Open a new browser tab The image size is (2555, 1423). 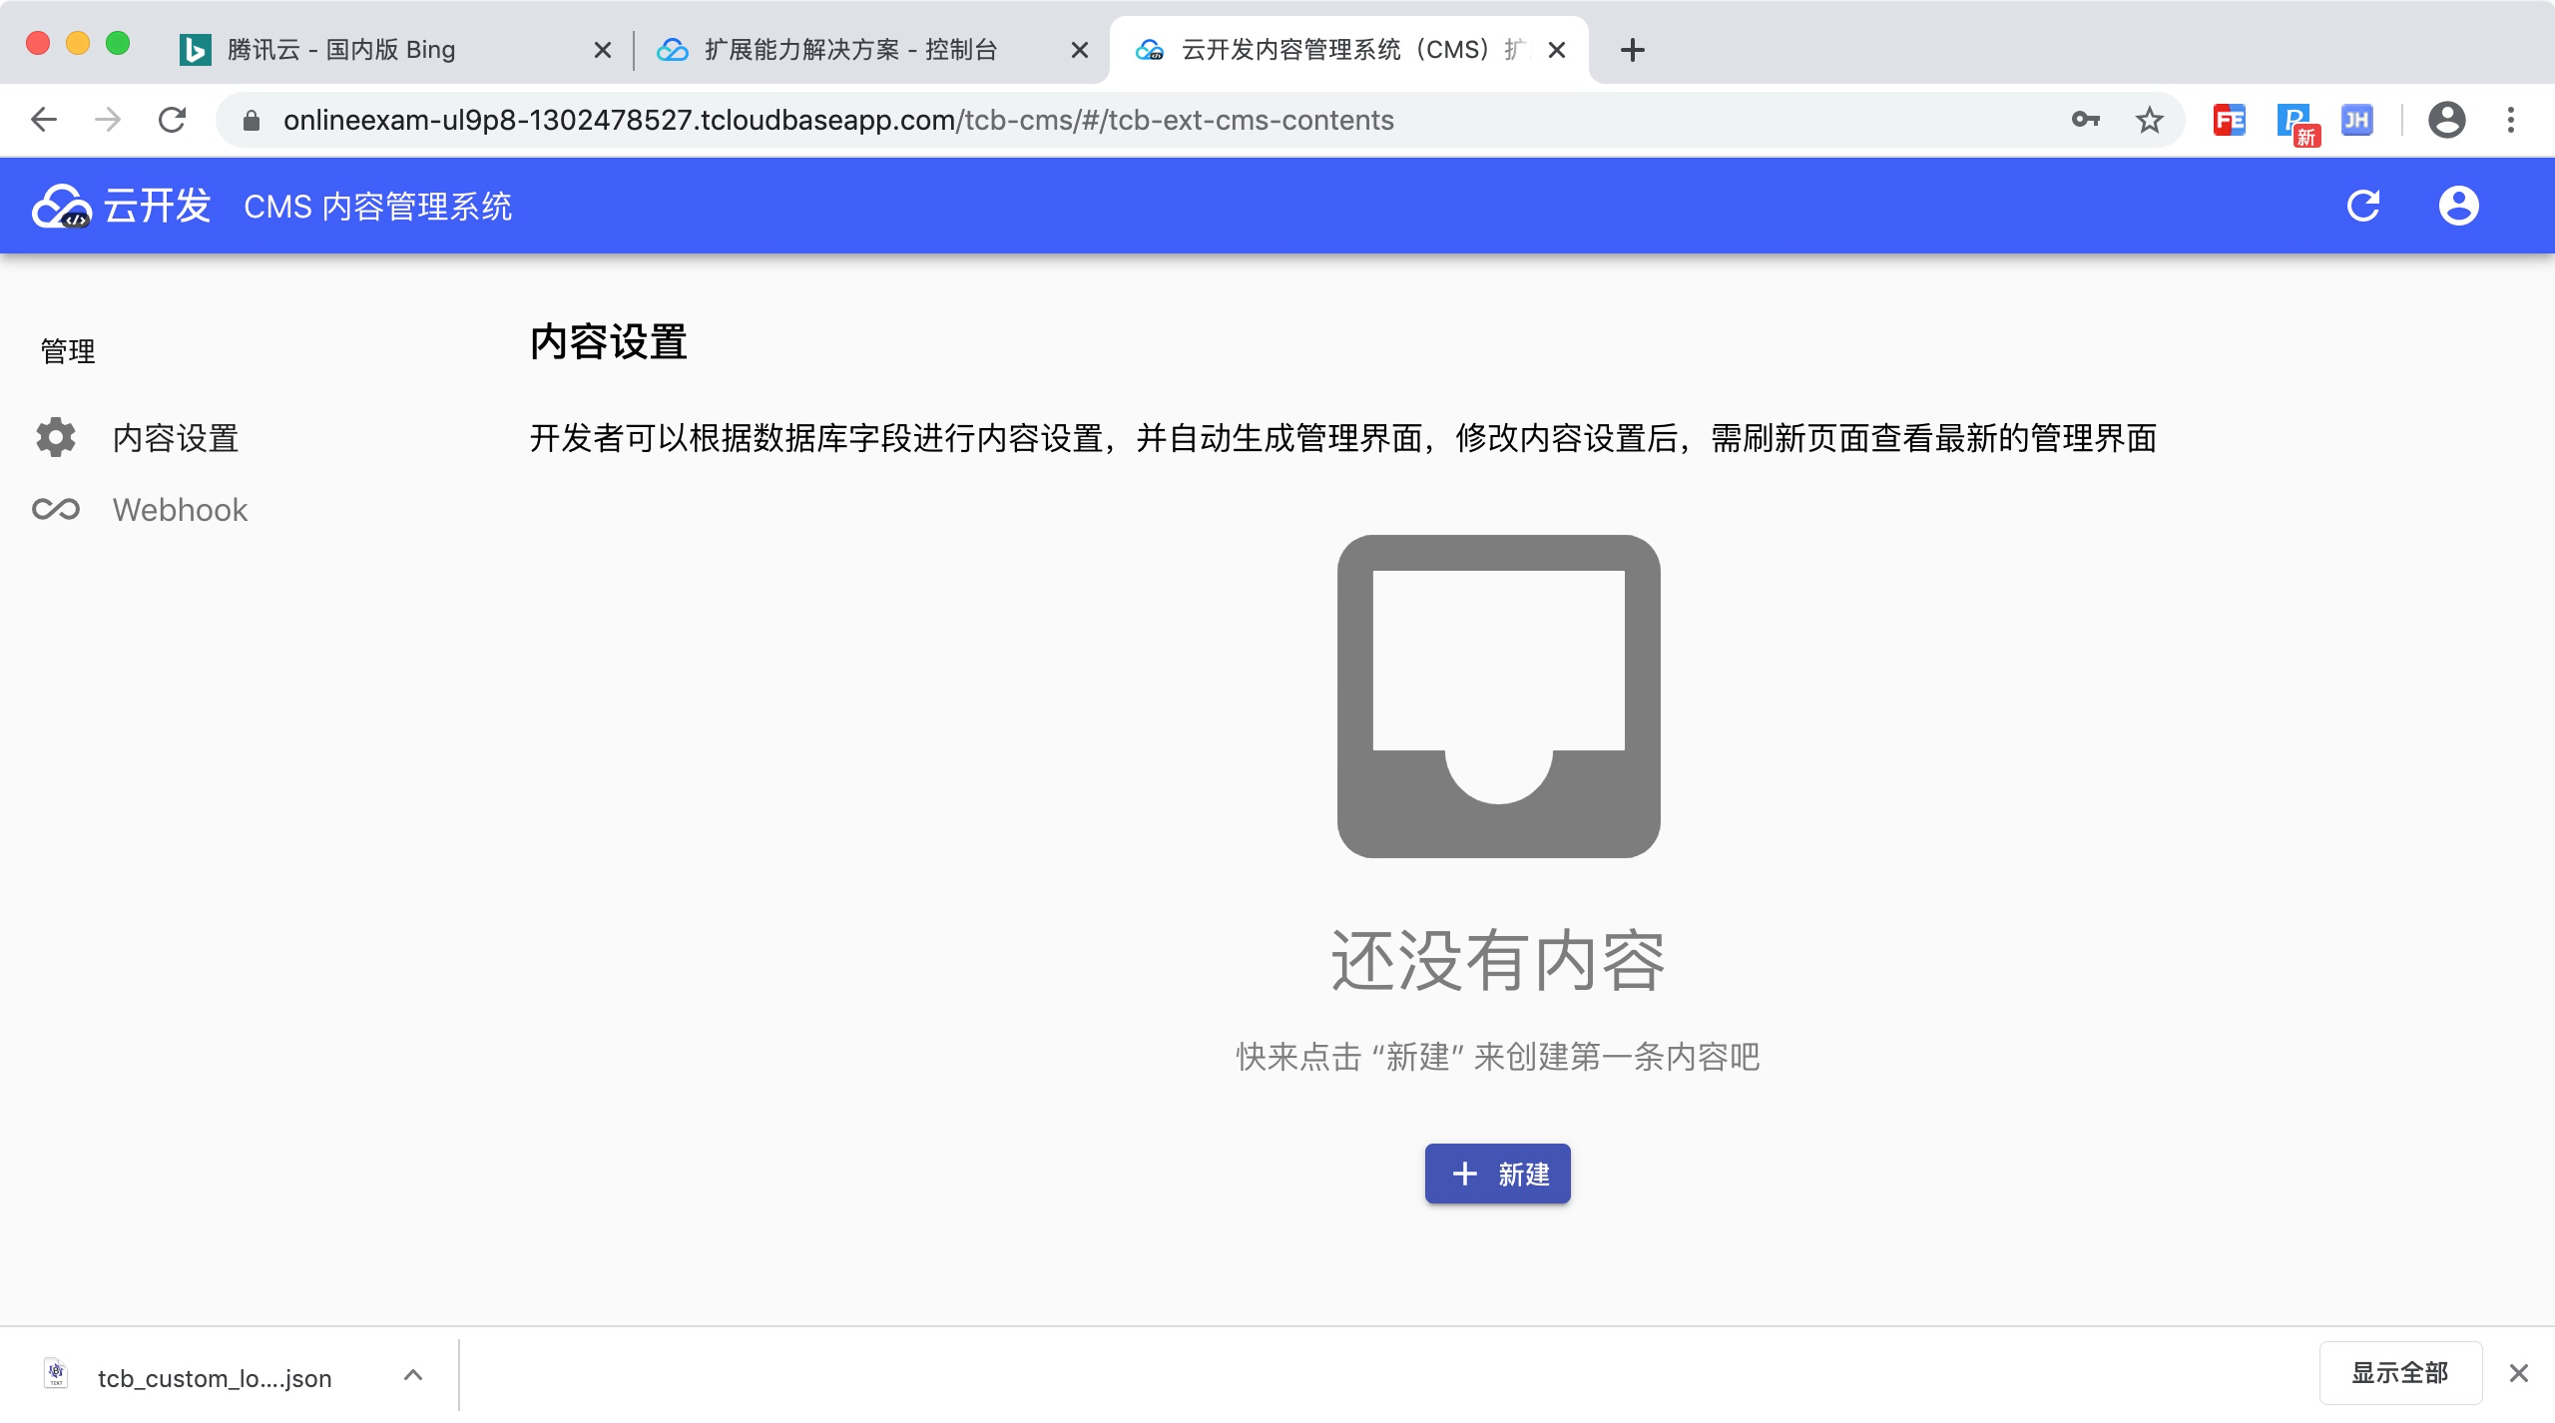coord(1633,50)
